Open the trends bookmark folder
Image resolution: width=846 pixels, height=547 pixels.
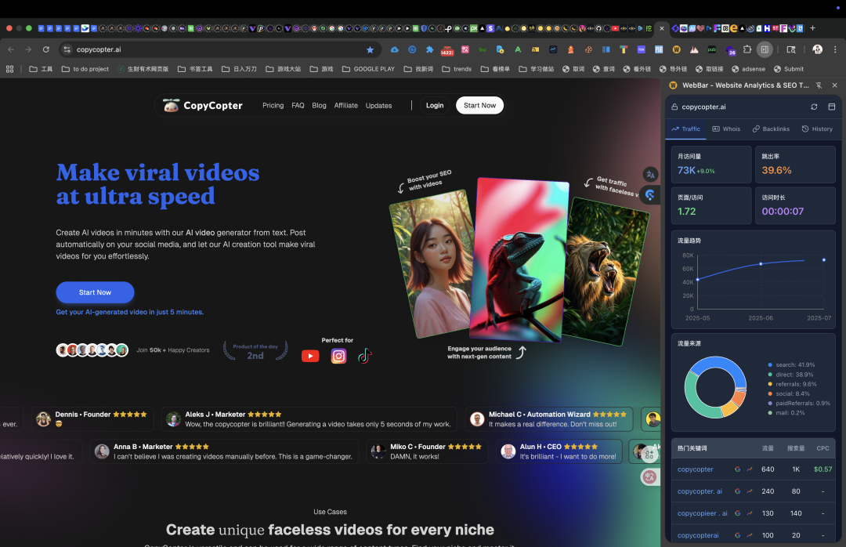(457, 69)
